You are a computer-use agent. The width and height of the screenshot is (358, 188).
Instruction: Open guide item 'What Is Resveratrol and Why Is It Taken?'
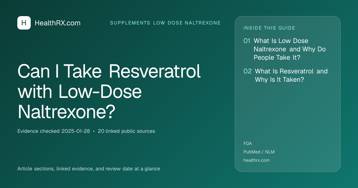(291, 75)
